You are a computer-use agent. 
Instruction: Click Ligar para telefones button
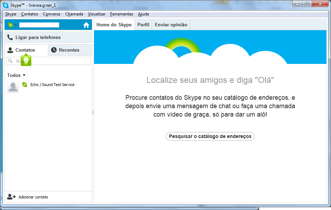[48, 37]
